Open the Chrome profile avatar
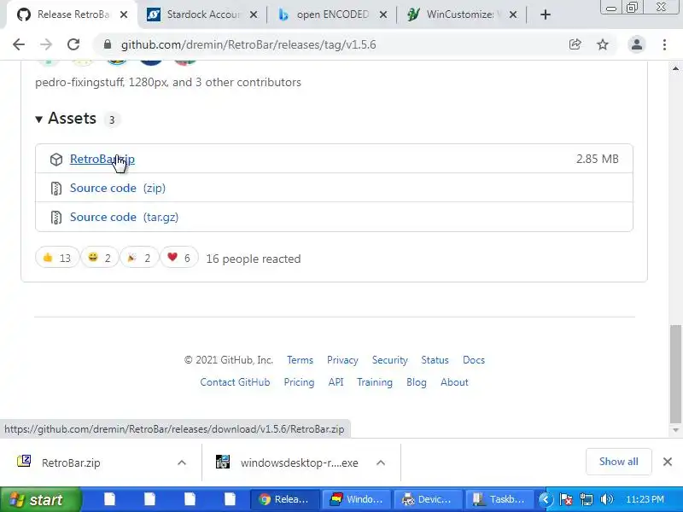This screenshot has height=512, width=683. point(636,44)
